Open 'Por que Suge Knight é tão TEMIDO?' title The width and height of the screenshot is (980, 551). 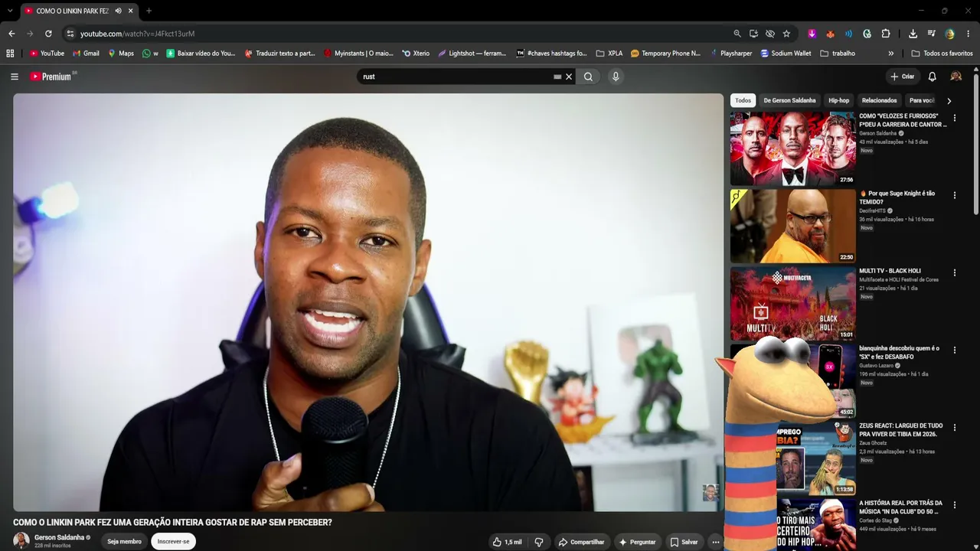point(897,197)
